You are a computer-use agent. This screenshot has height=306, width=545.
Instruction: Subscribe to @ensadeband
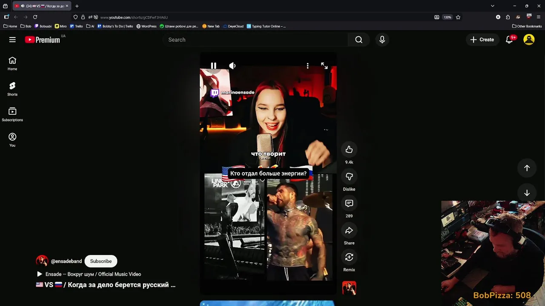[x=101, y=261]
